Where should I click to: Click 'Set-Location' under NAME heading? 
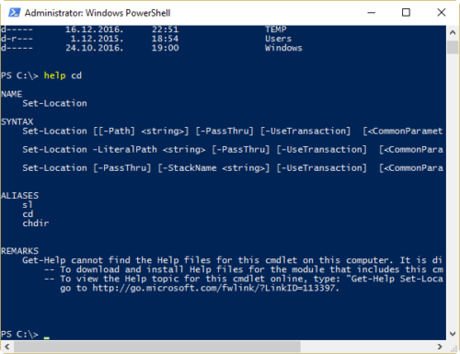pos(54,103)
